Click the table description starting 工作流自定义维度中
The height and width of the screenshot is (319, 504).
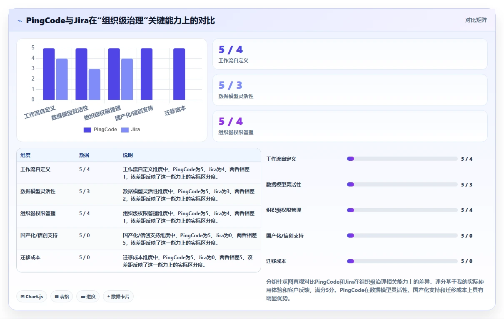[186, 173]
